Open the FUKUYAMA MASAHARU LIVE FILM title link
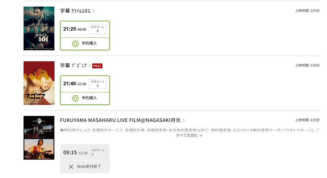Image resolution: width=327 pixels, height=178 pixels. (120, 120)
